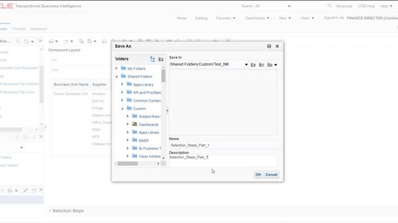Click the OTBI Help link

click(x=366, y=6)
